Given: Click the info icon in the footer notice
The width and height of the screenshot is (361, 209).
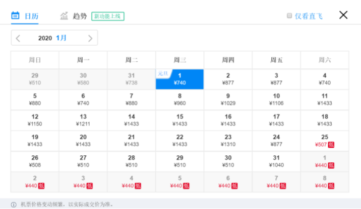Looking at the screenshot, I should tap(14, 204).
